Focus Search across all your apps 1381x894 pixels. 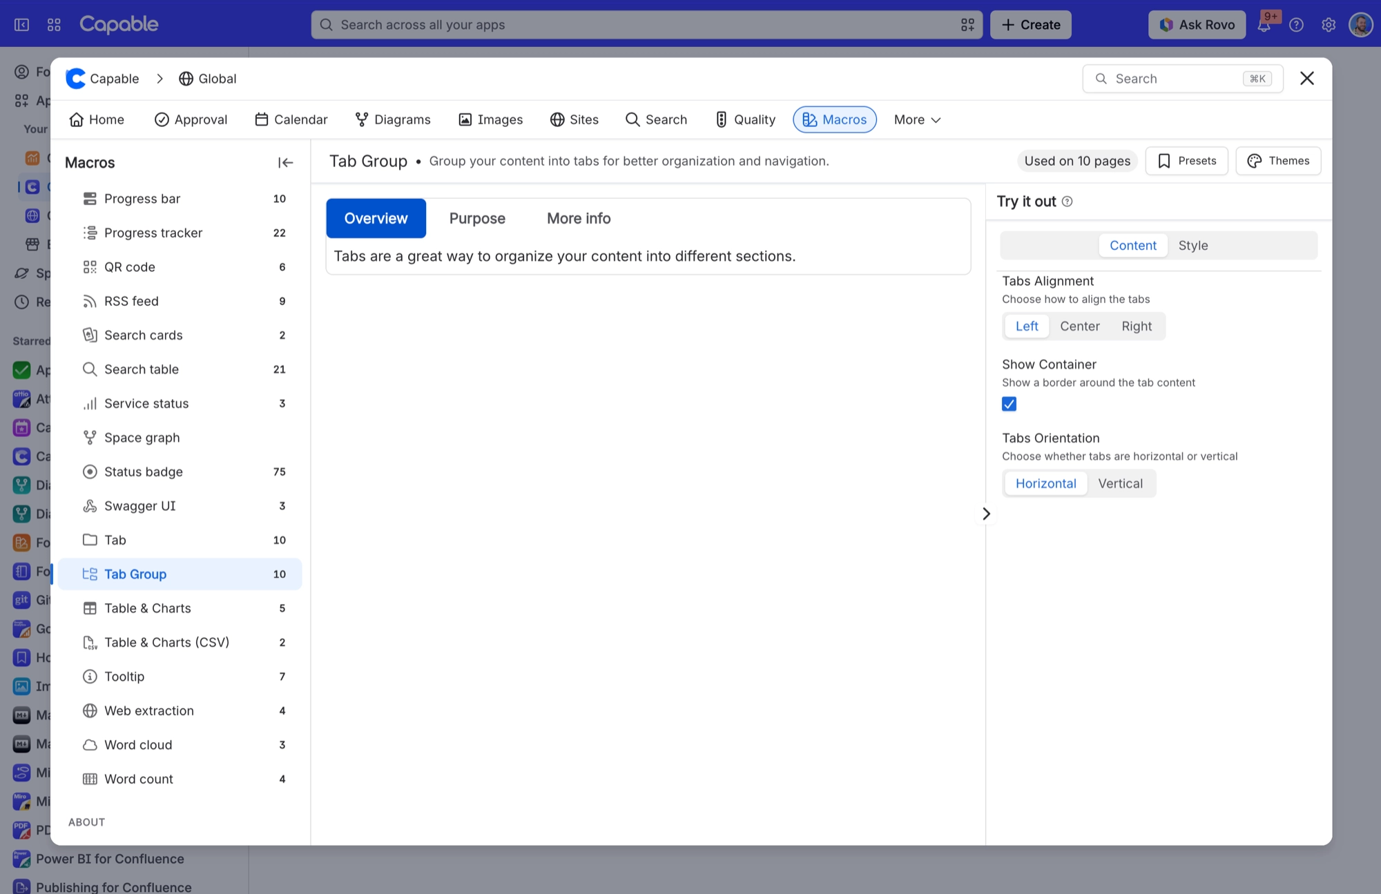click(x=646, y=25)
